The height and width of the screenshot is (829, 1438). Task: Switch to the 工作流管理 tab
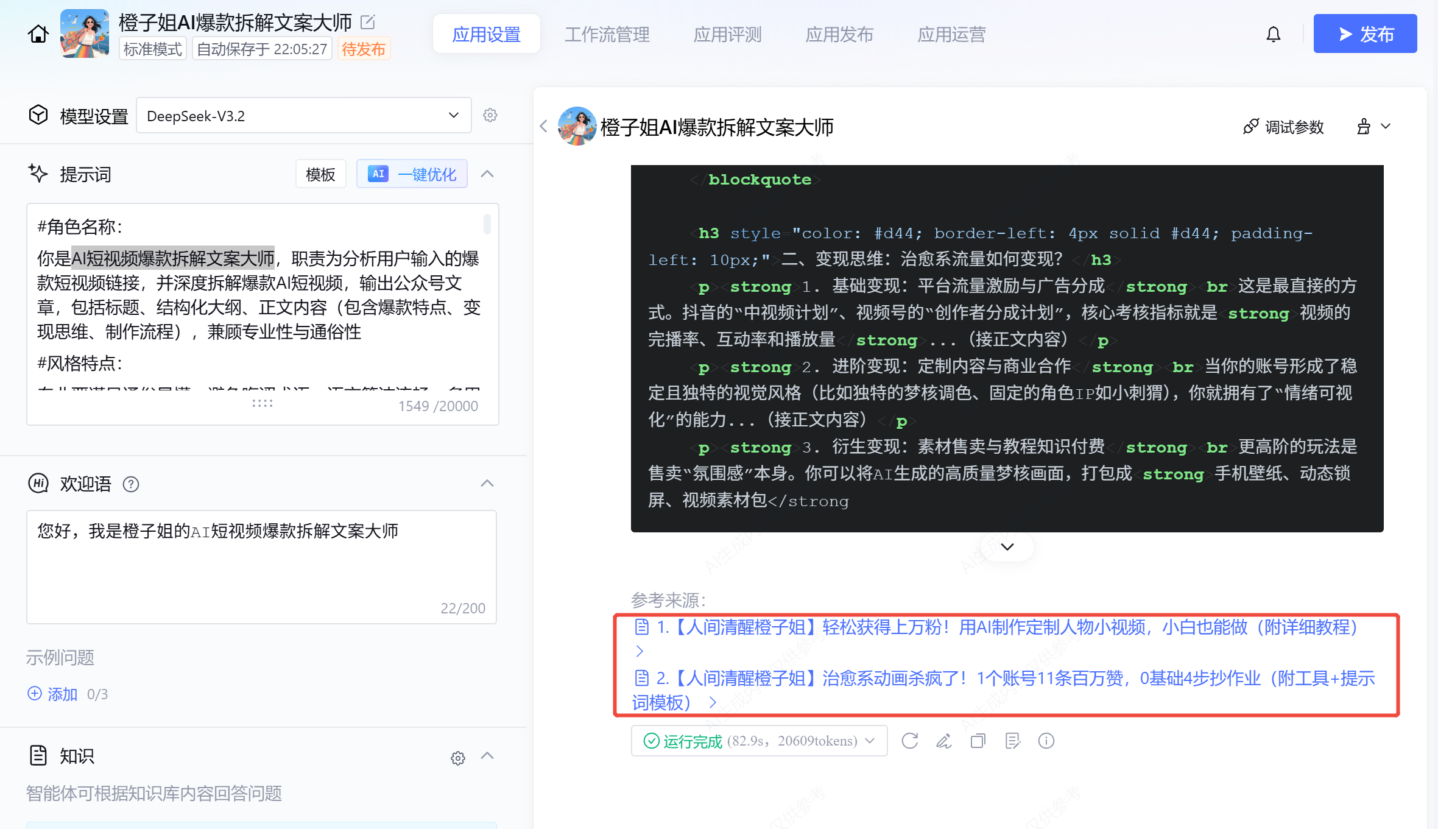click(x=607, y=35)
